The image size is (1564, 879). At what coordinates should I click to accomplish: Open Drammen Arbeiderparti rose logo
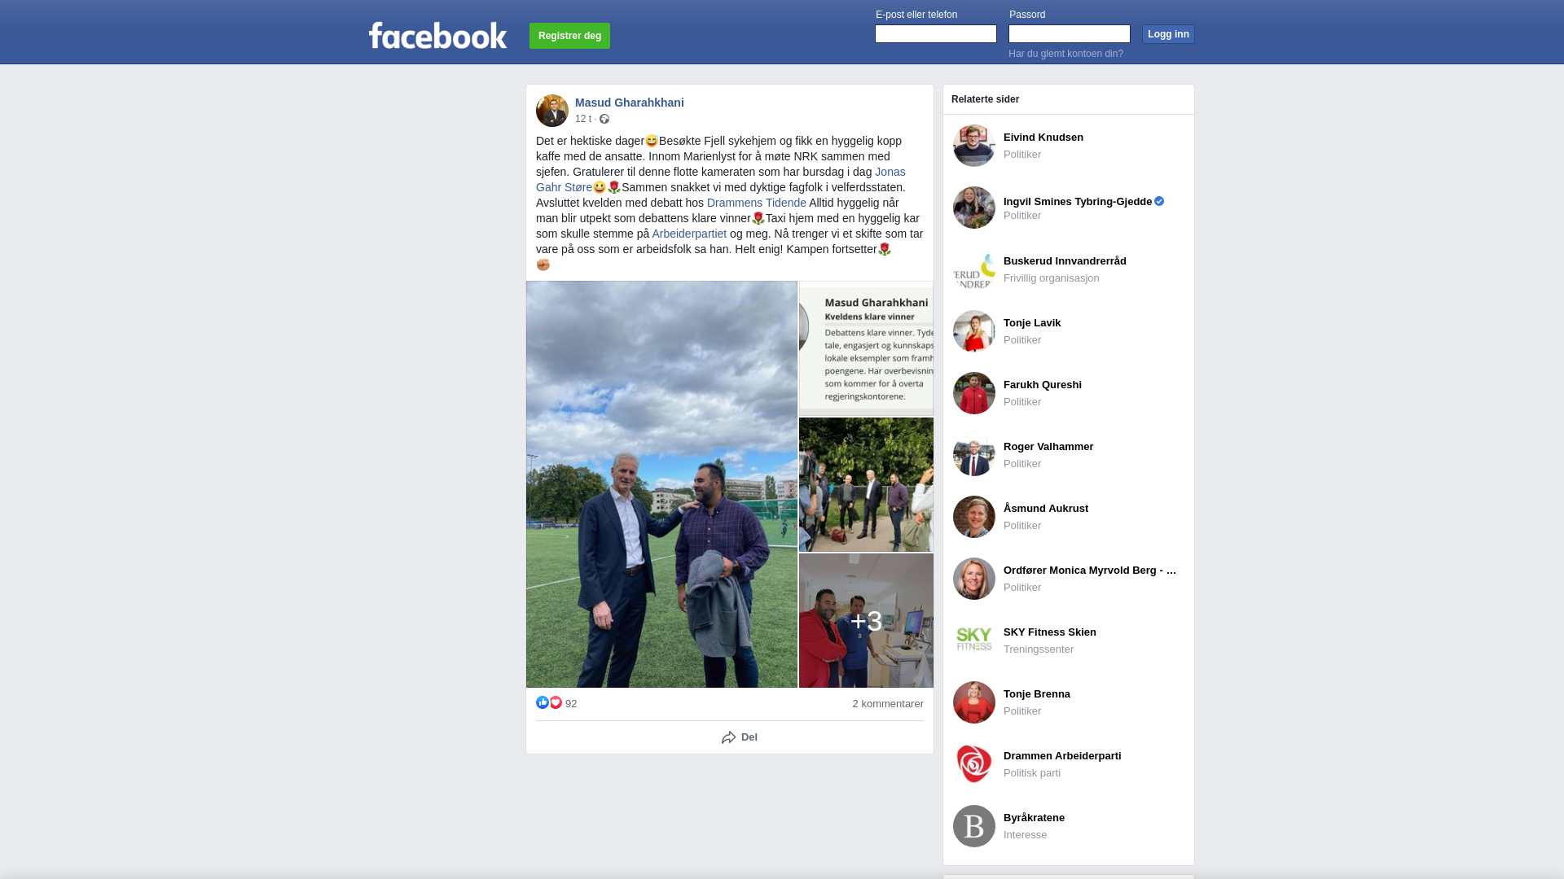974,764
